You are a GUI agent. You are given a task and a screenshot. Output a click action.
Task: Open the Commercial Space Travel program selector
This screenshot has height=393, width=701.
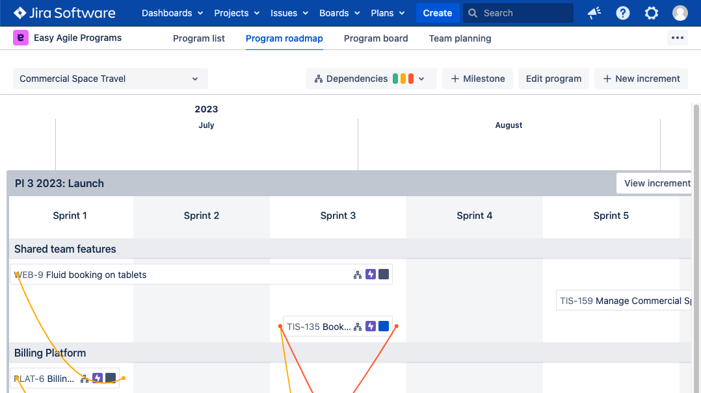[x=110, y=79]
